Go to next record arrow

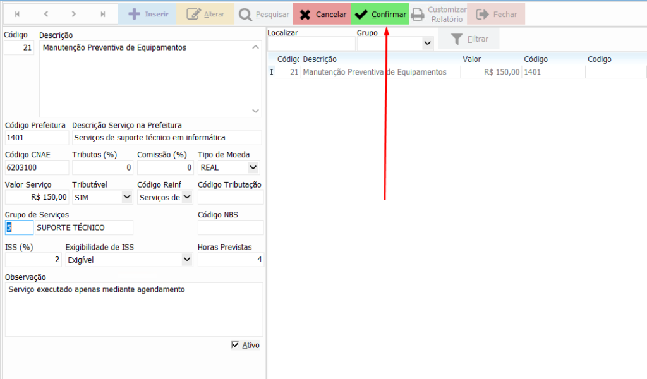(x=74, y=14)
